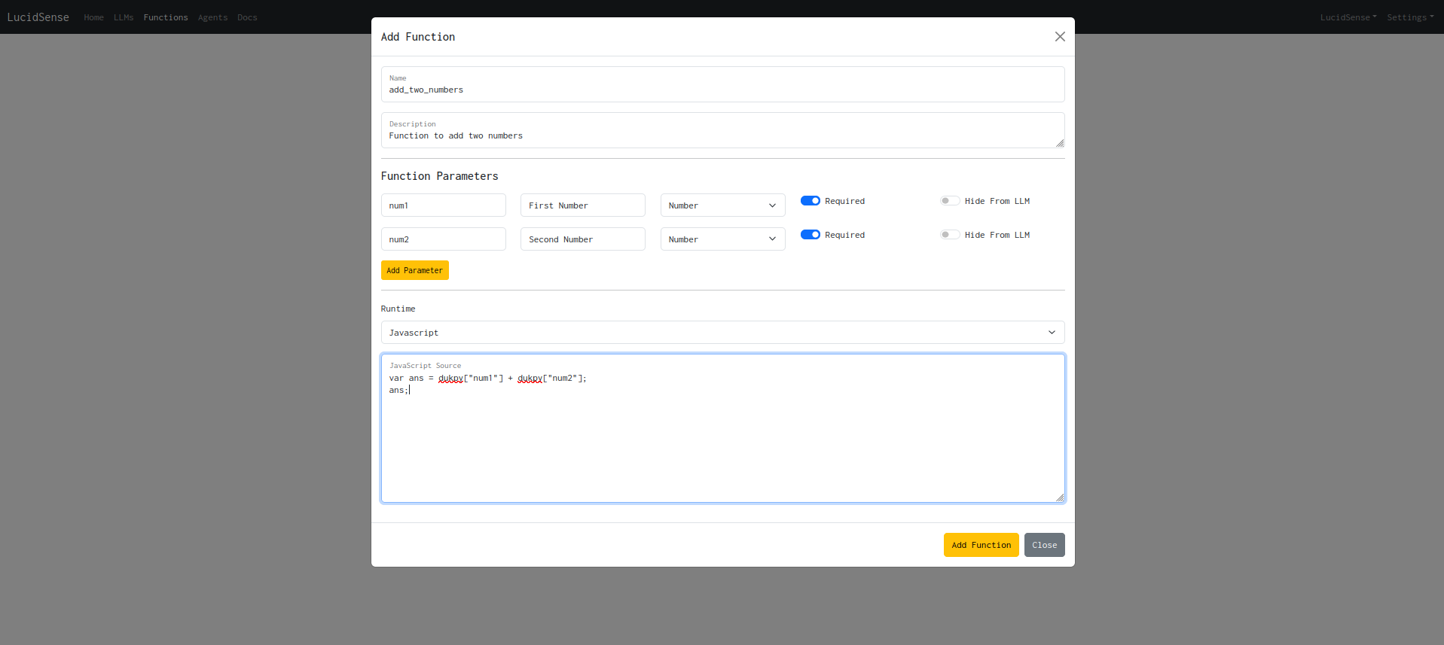Image resolution: width=1444 pixels, height=645 pixels.
Task: Open the Runtime Javascript dropdown
Action: pyautogui.click(x=722, y=333)
